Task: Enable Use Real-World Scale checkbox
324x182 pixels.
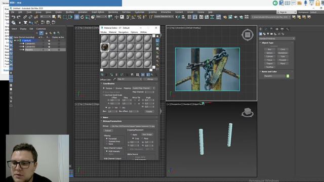Action: coord(104,95)
